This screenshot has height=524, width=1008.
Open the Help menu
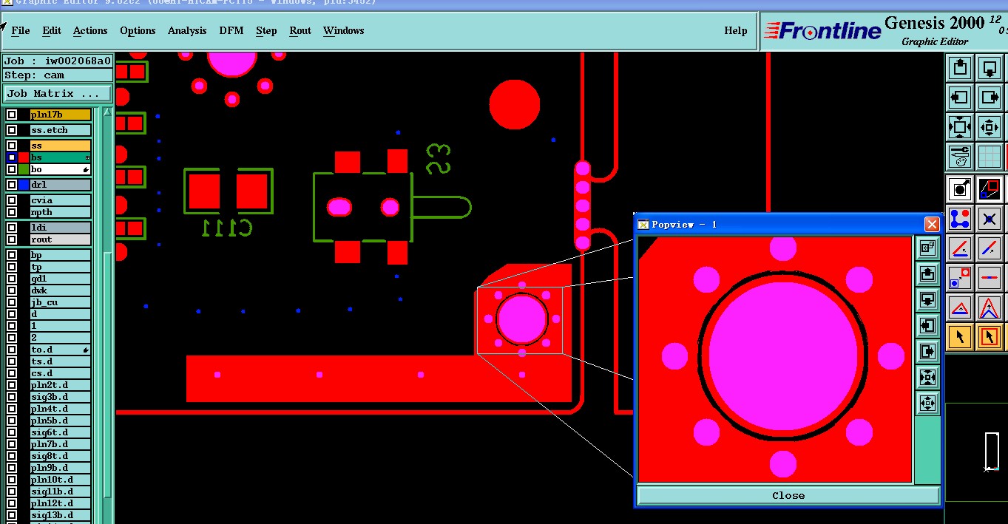coord(736,30)
